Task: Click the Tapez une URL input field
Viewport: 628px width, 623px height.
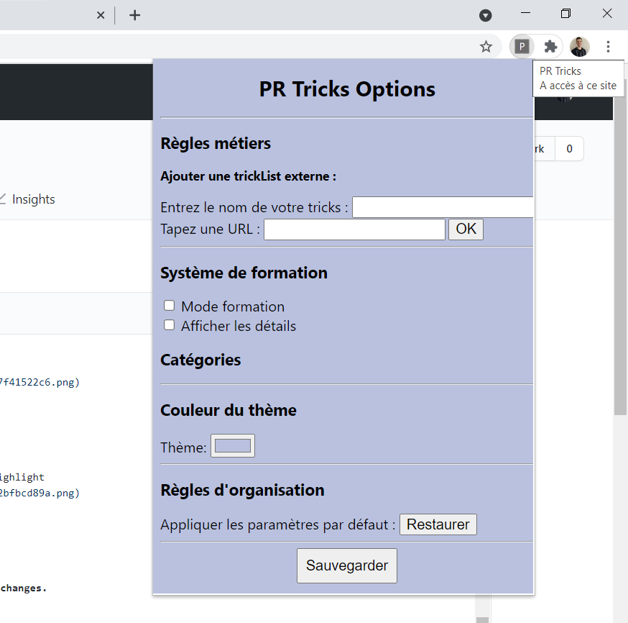Action: [x=354, y=229]
